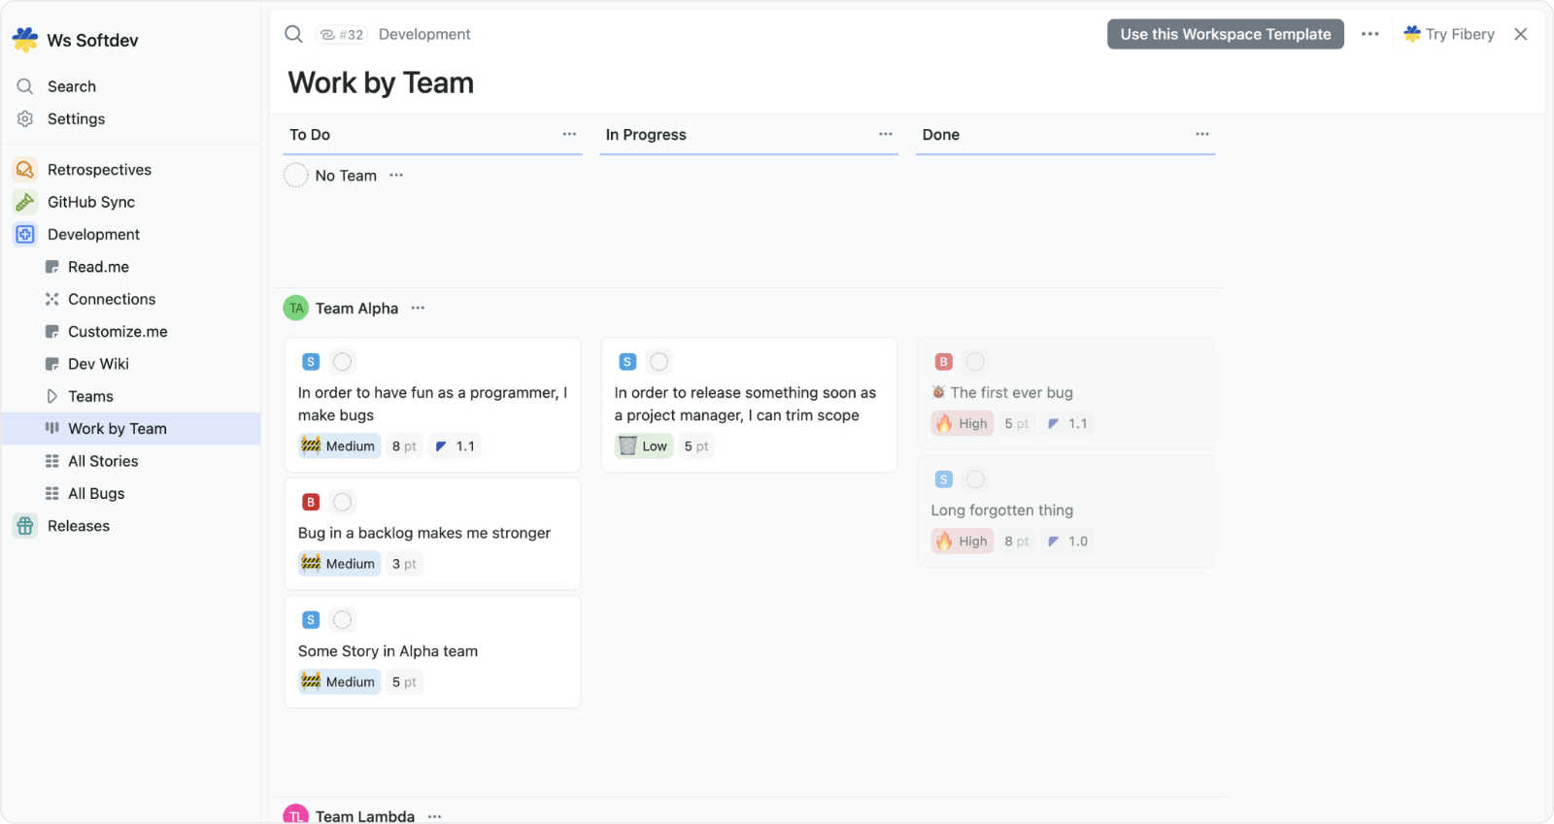Click the Team Alpha avatar icon

296,309
